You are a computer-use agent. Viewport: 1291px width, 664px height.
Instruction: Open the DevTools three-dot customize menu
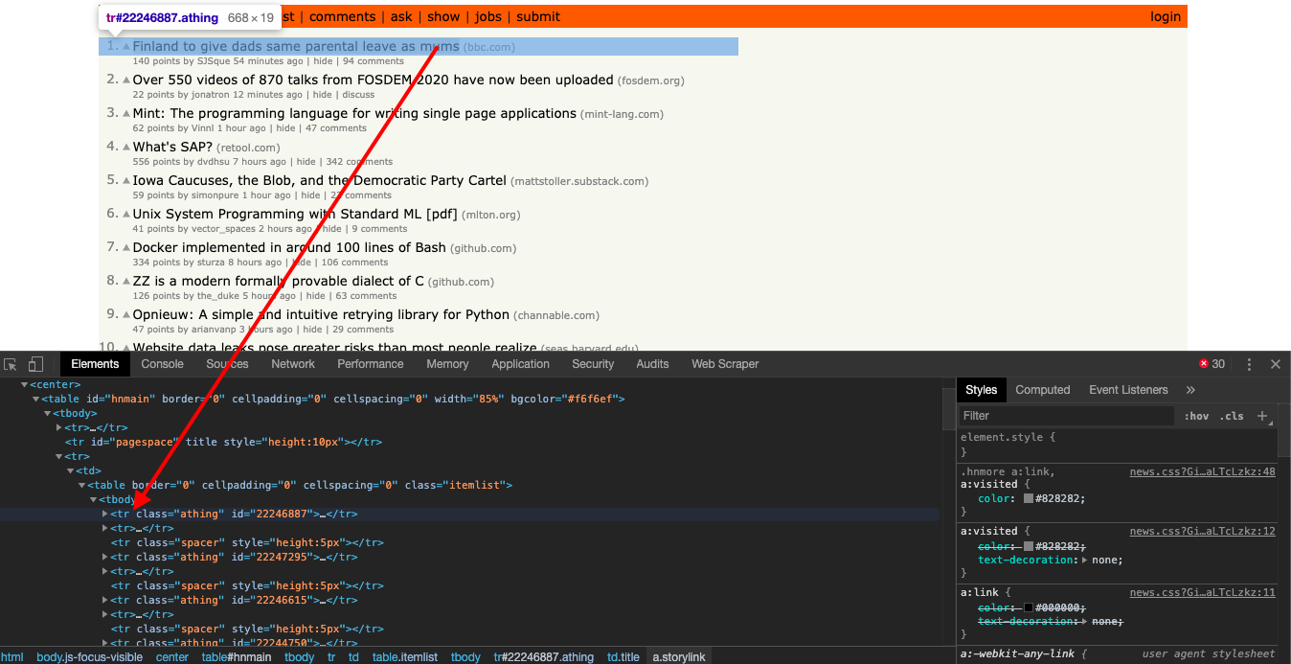(1248, 364)
